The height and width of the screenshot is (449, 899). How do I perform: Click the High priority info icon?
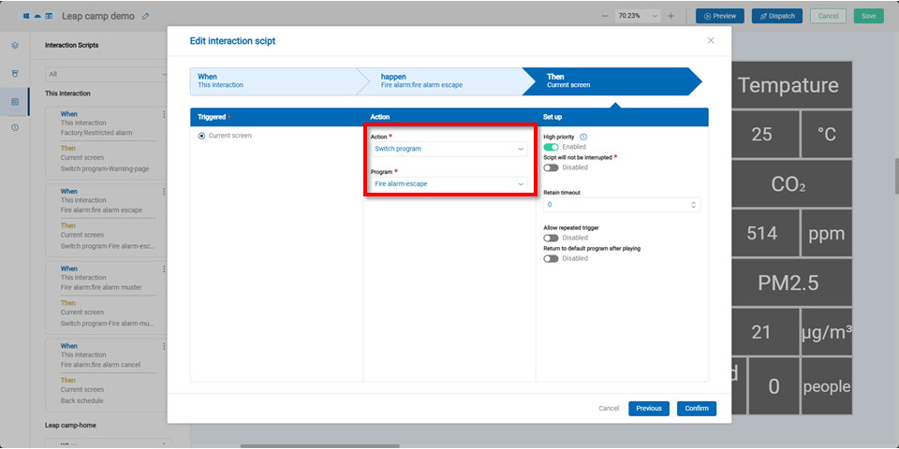583,137
